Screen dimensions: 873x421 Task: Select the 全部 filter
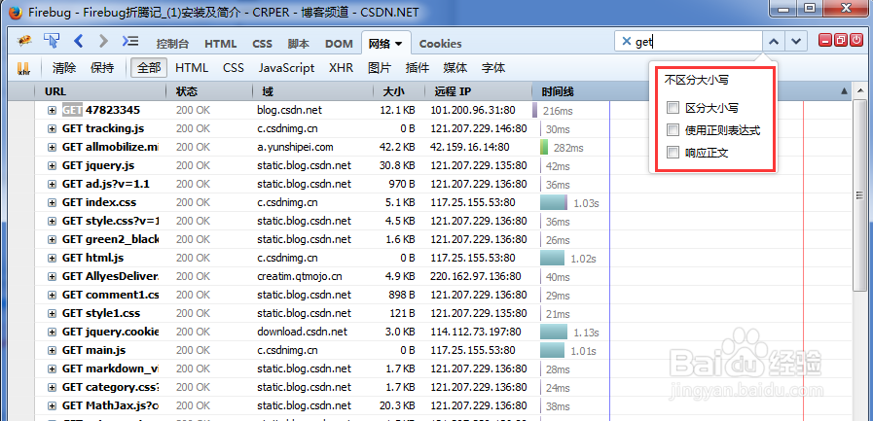pos(149,68)
